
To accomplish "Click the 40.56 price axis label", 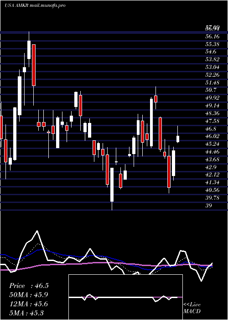I will (212, 191).
